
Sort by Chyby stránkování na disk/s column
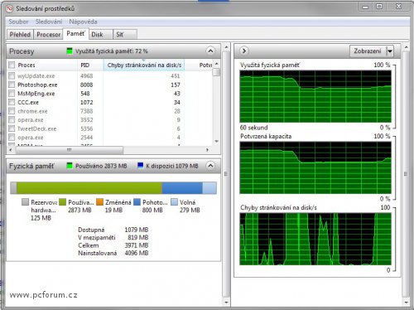144,65
